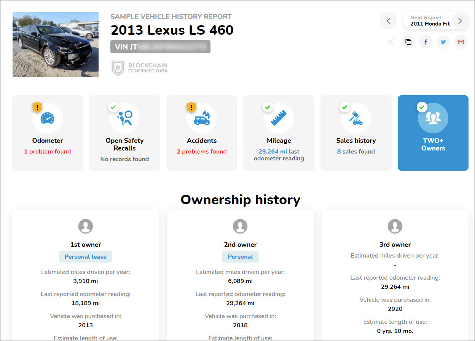Screen dimensions: 475x341
Task: Click the odometer warning badge
Action: pos(37,107)
